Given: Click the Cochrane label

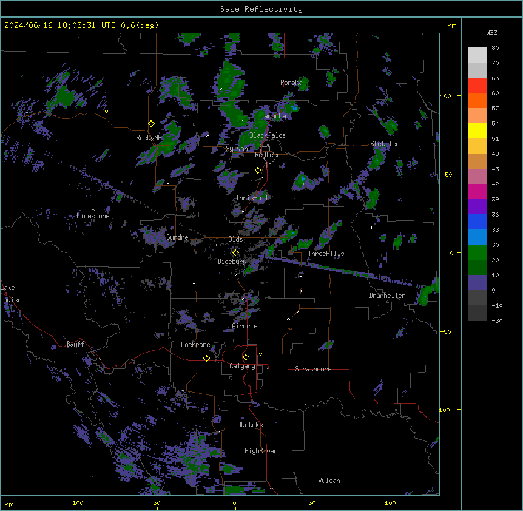Looking at the screenshot, I should [x=195, y=345].
